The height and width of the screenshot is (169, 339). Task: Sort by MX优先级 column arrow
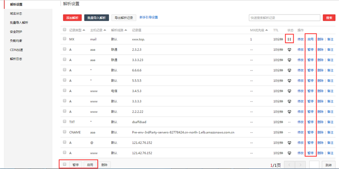[266, 30]
